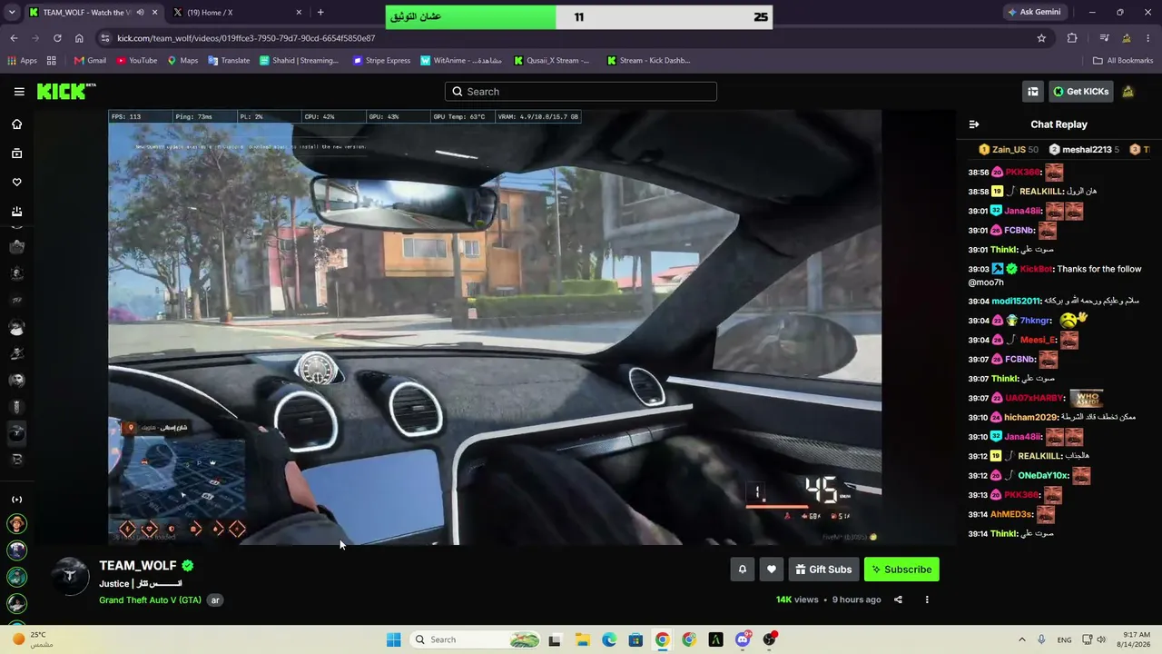1162x654 pixels.
Task: Mute the TEAM_WOLF tab audio icon
Action: pyautogui.click(x=140, y=13)
